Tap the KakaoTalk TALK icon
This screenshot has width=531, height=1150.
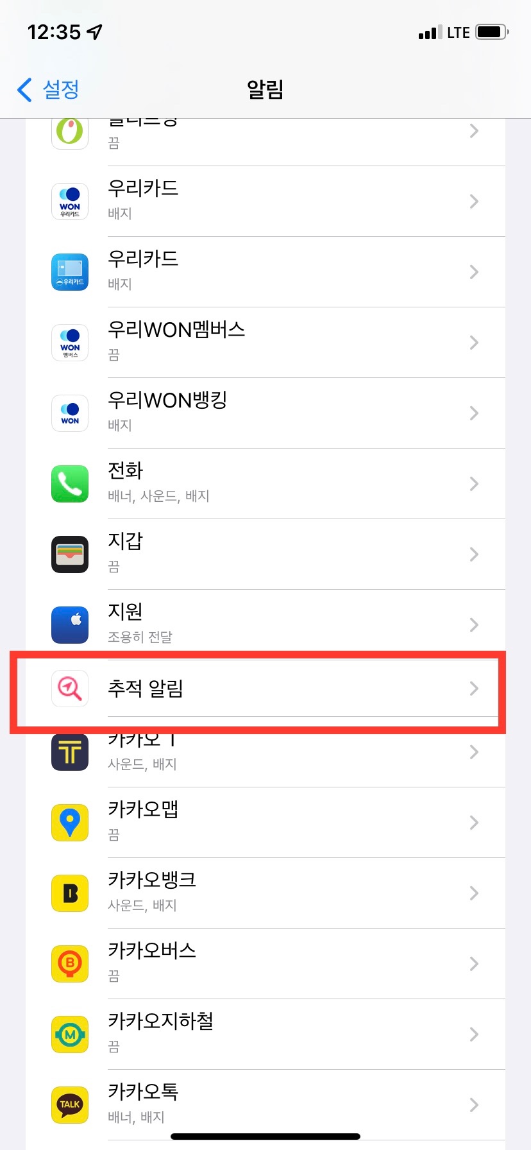70,1105
